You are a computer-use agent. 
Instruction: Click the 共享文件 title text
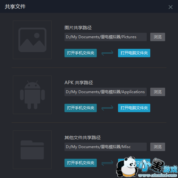tap(15, 6)
